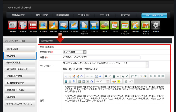Toggle bold formatting in editor
This screenshot has width=176, height=112.
tap(106, 76)
